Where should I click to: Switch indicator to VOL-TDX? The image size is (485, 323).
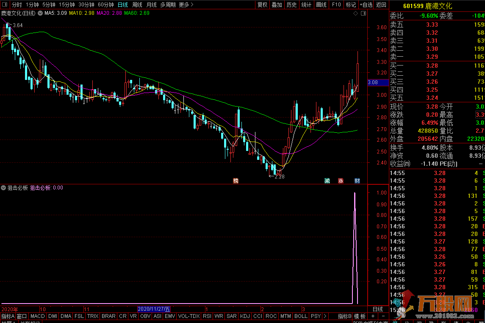coord(189,316)
